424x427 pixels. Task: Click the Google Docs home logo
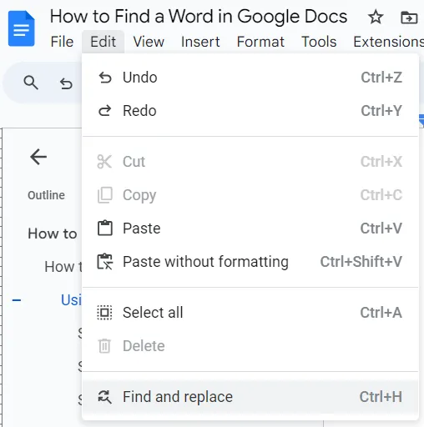[22, 28]
